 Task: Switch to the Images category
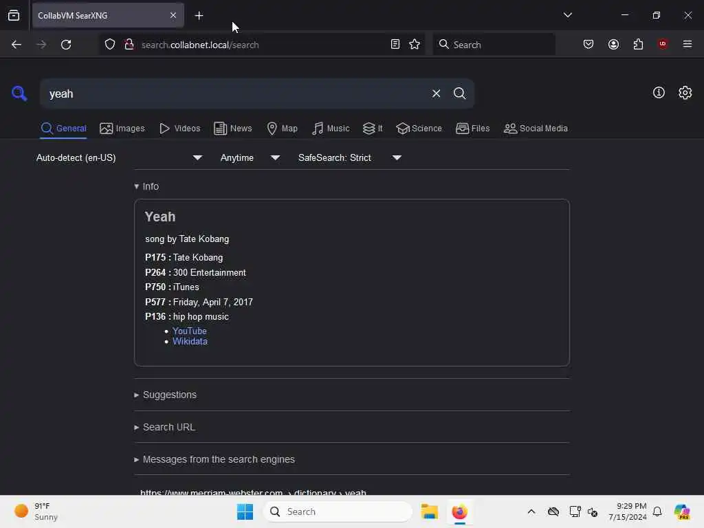(x=122, y=129)
